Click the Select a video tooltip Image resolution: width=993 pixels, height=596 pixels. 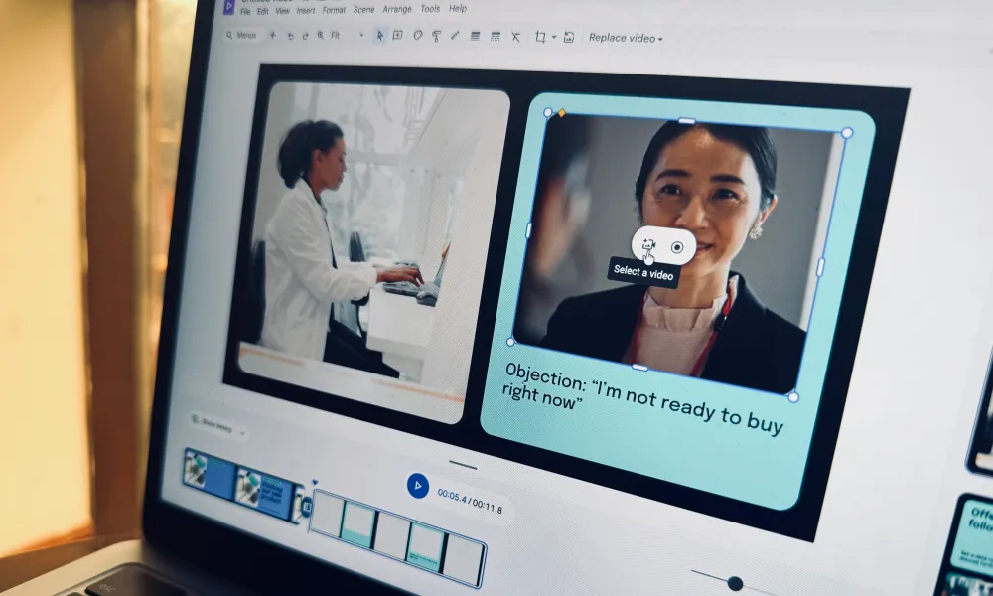click(x=643, y=273)
